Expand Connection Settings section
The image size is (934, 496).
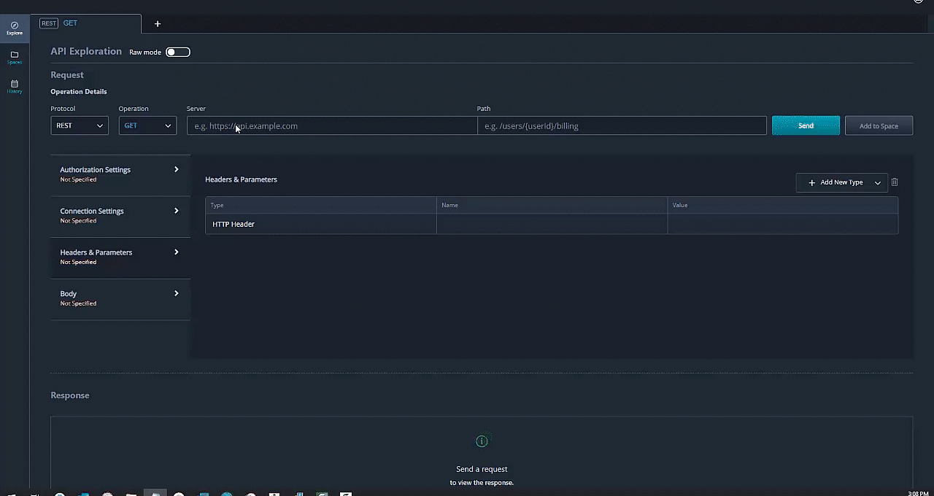(120, 215)
